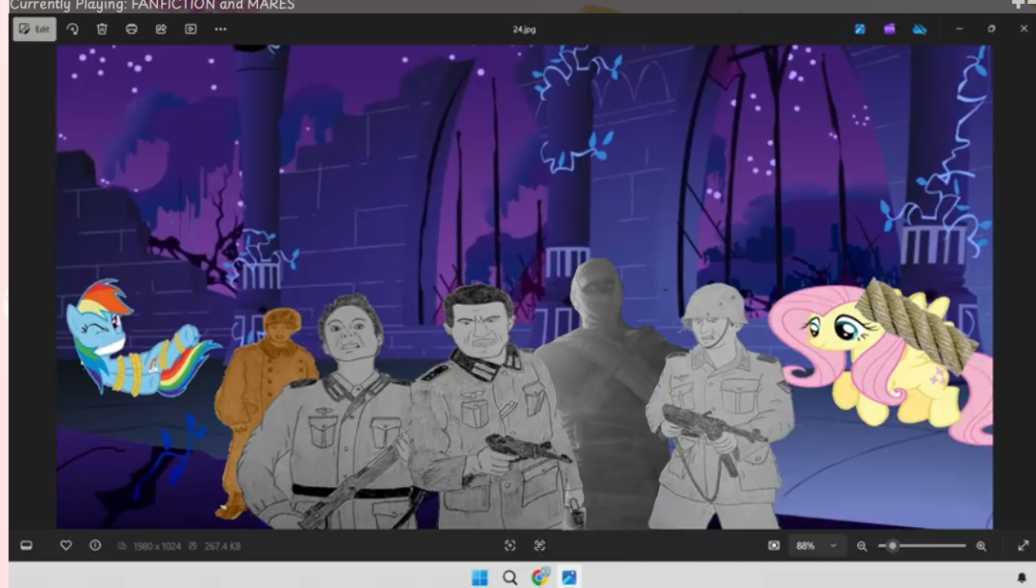The image size is (1036, 588).
Task: Click the blue Designer app icon
Action: point(860,30)
